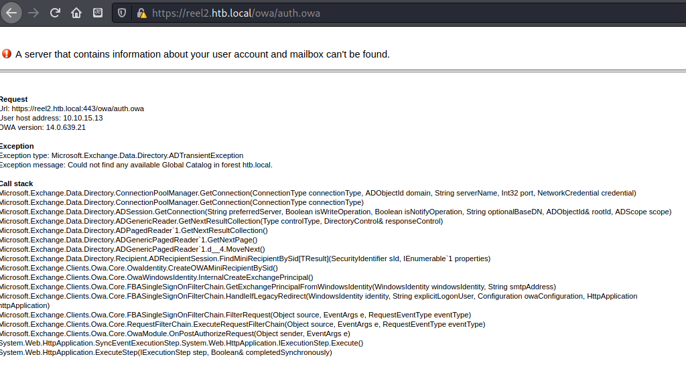Open the browser home page

[76, 13]
